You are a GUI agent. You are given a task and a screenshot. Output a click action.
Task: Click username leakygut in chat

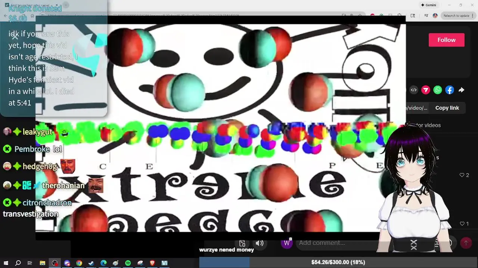click(37, 132)
